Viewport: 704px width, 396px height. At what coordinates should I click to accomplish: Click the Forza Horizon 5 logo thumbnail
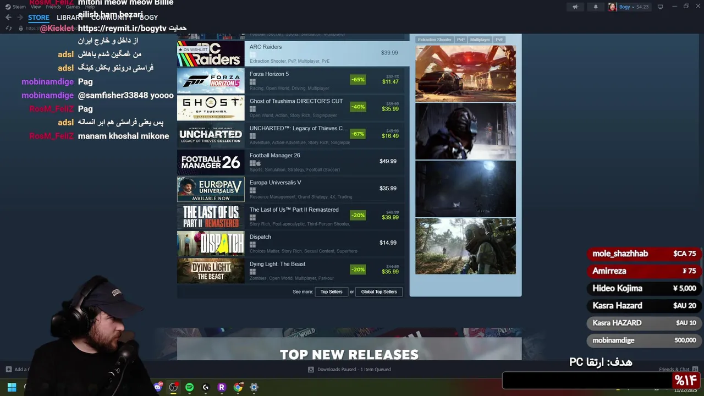point(211,81)
